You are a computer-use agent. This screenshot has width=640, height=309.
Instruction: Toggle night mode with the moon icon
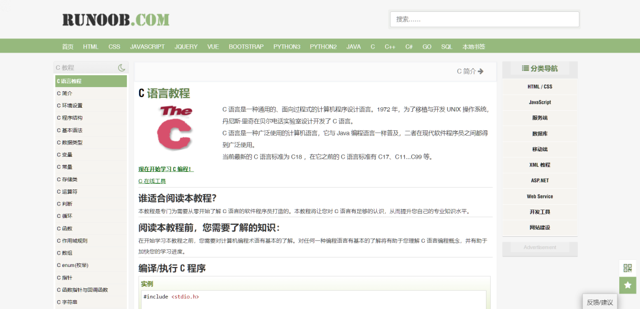121,68
